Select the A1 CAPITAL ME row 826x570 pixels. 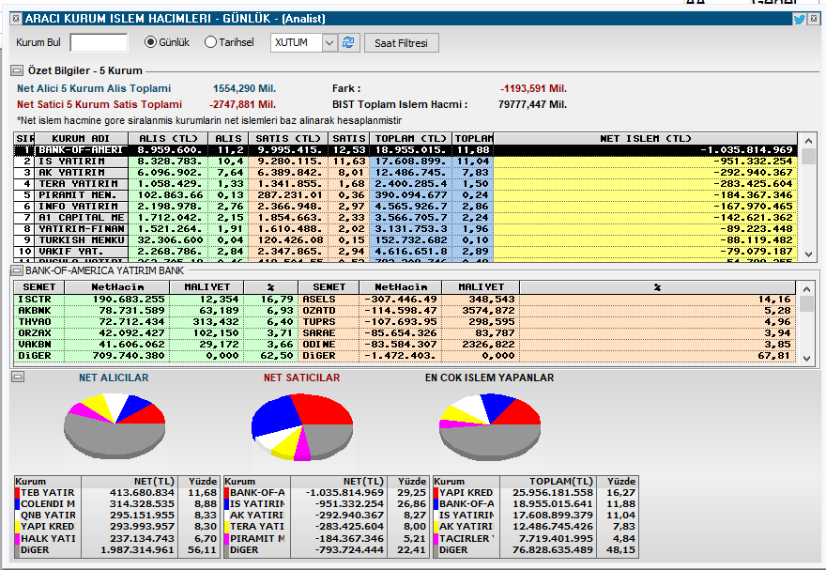coord(405,218)
